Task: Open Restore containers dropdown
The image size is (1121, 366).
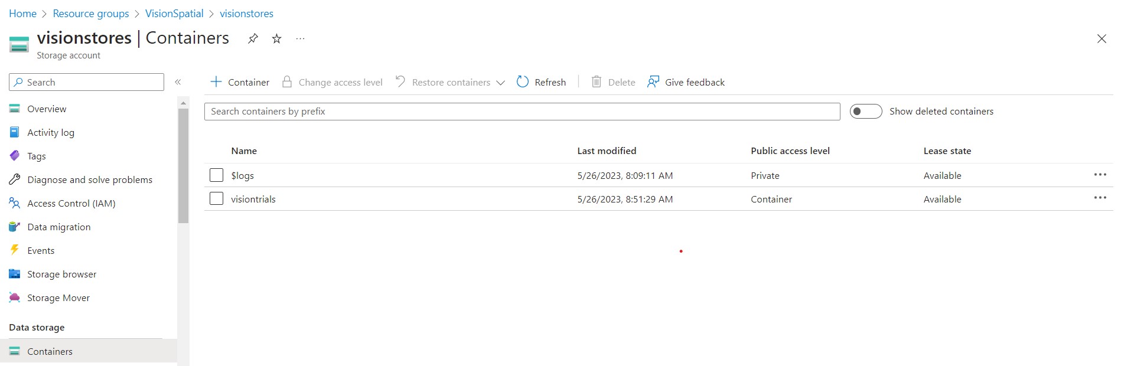Action: [450, 82]
